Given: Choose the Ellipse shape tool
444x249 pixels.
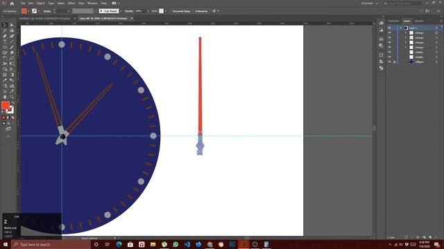Looking at the screenshot, I should pos(5,47).
